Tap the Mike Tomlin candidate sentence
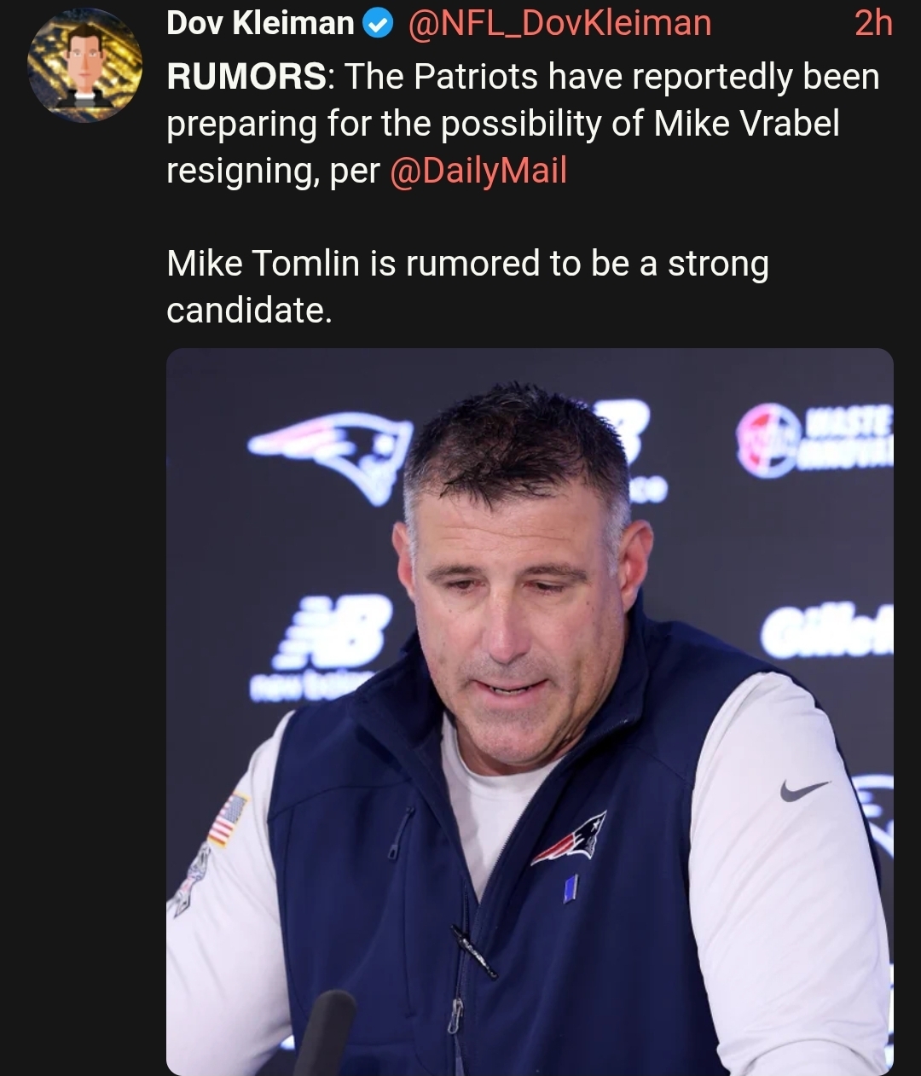The height and width of the screenshot is (1076, 921). point(467,286)
